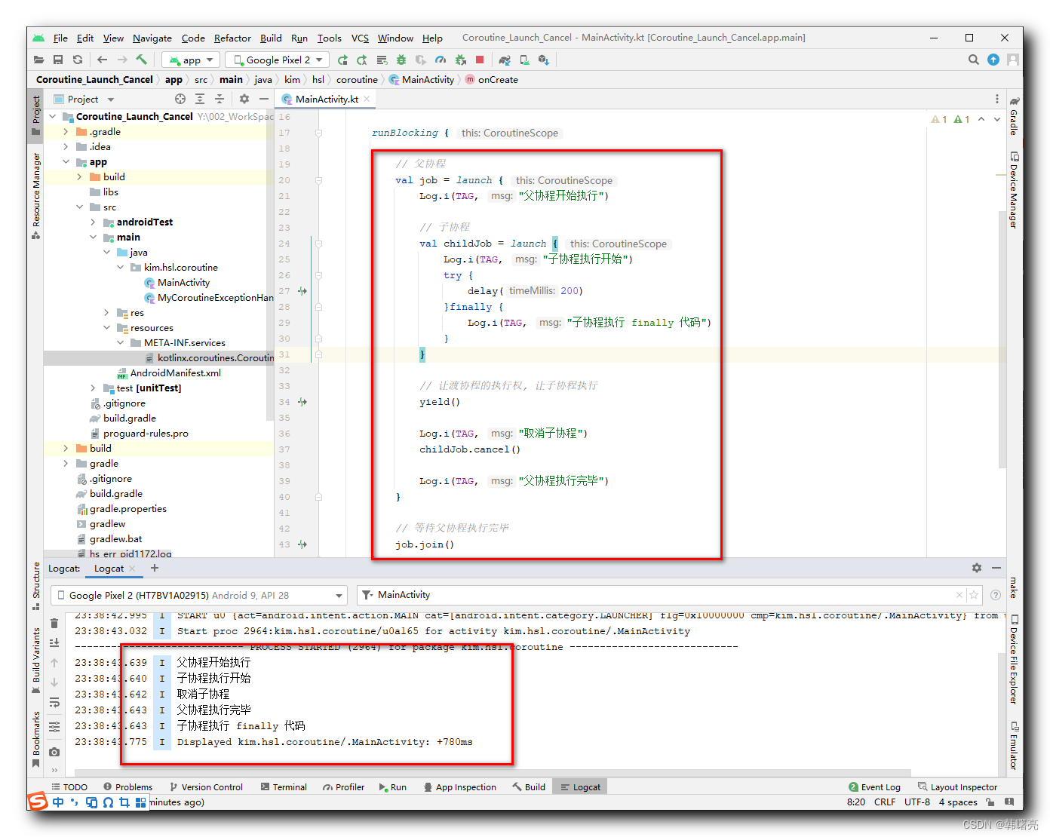The width and height of the screenshot is (1050, 837).
Task: Expand test [unitTest] folder
Action: (x=93, y=388)
